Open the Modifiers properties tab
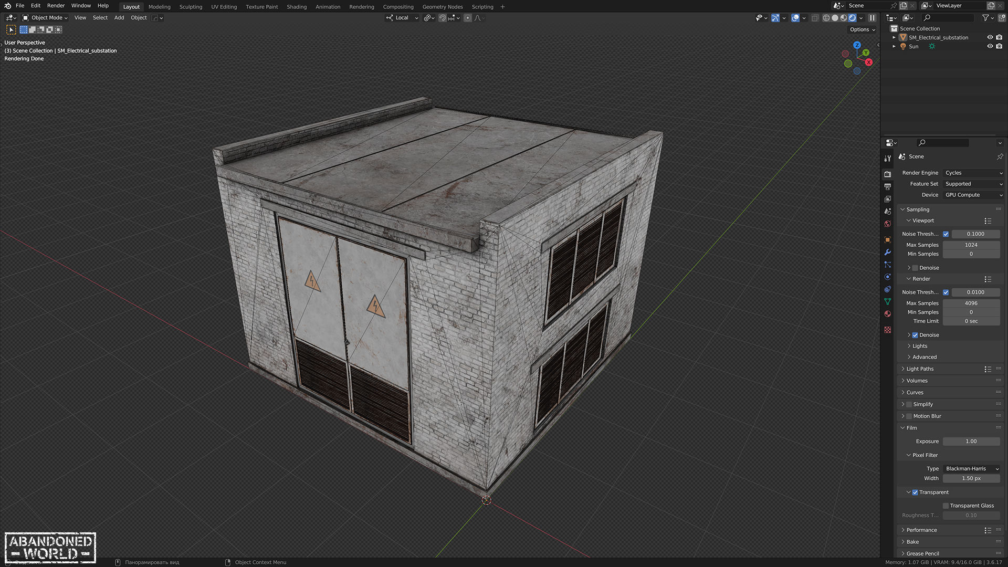1008x567 pixels. 887,253
